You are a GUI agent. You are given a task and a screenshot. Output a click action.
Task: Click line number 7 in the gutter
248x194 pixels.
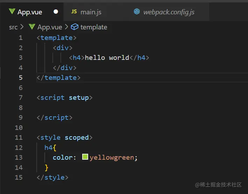click(x=20, y=98)
